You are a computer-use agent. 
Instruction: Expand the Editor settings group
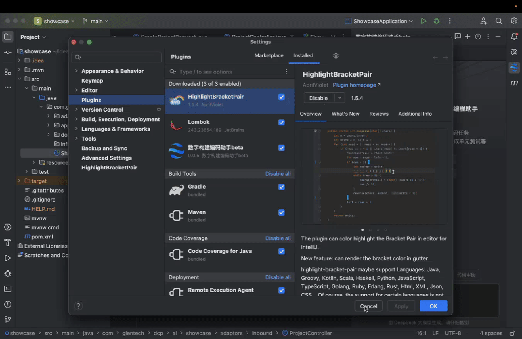point(76,90)
